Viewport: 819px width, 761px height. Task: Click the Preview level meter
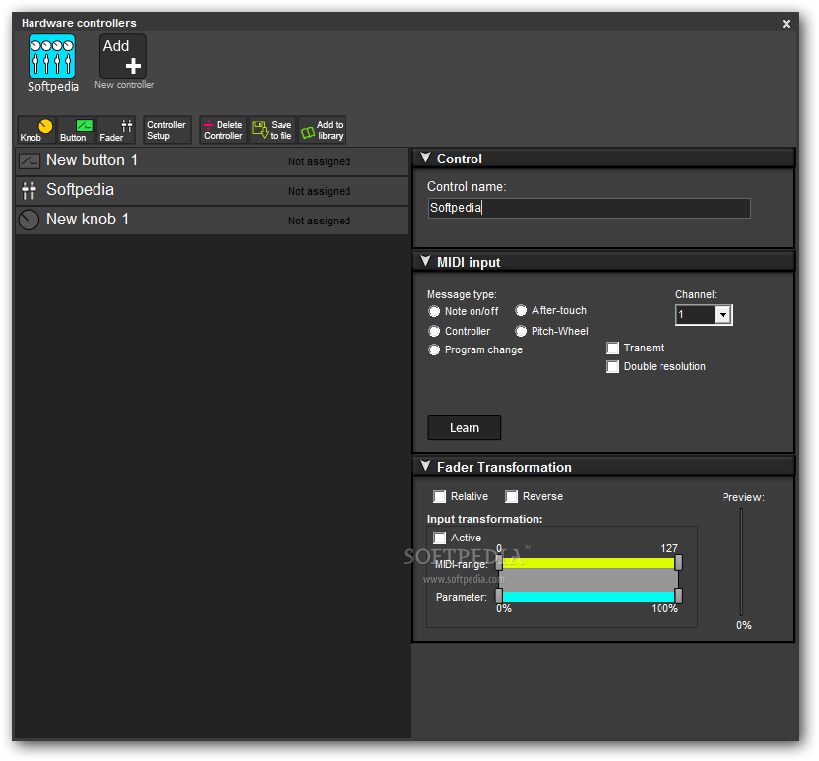pyautogui.click(x=741, y=562)
